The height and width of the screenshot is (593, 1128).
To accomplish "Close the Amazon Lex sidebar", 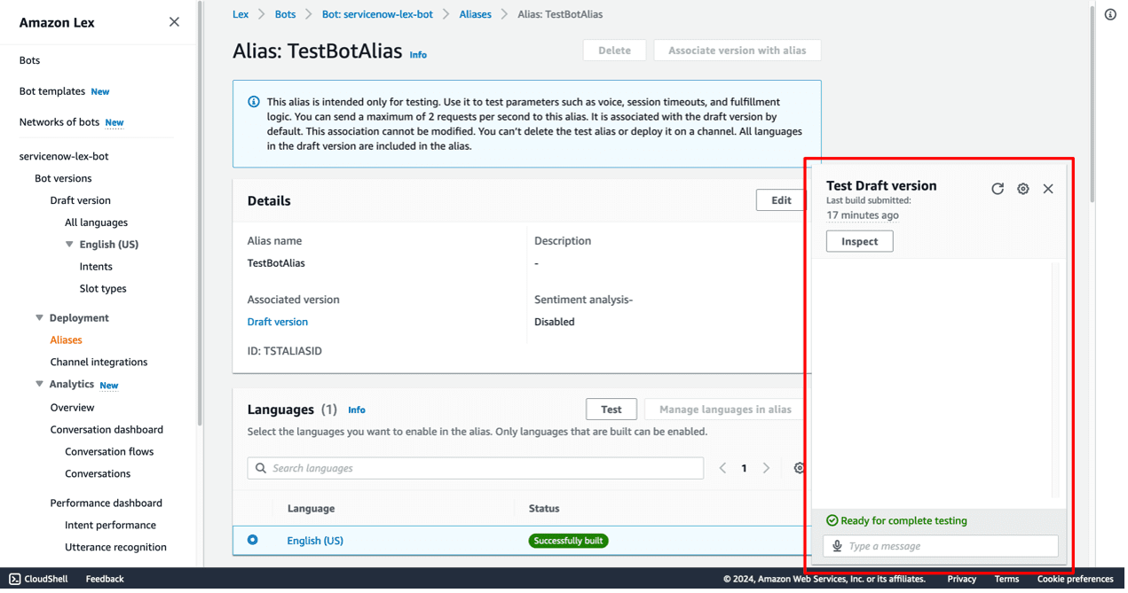I will [x=174, y=22].
